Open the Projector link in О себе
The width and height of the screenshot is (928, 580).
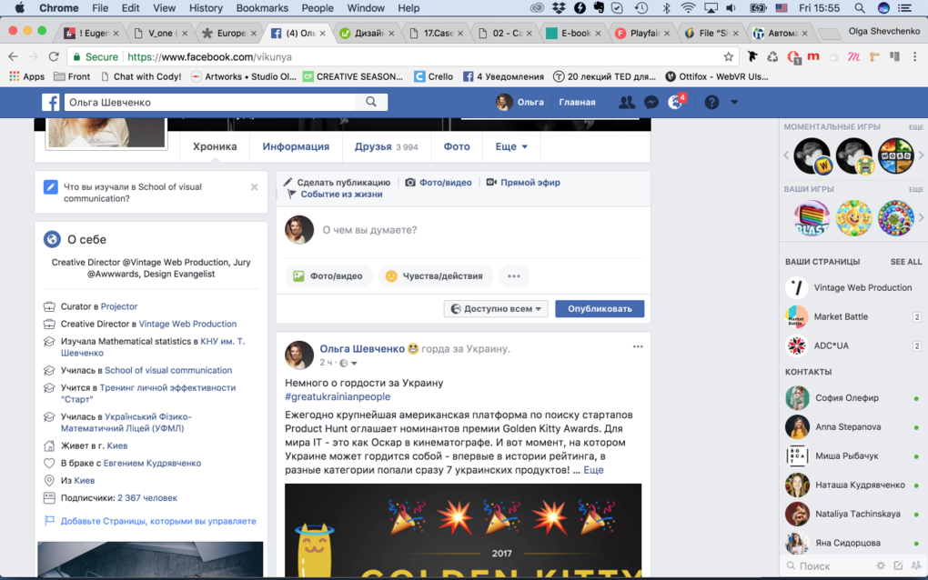pyautogui.click(x=119, y=306)
